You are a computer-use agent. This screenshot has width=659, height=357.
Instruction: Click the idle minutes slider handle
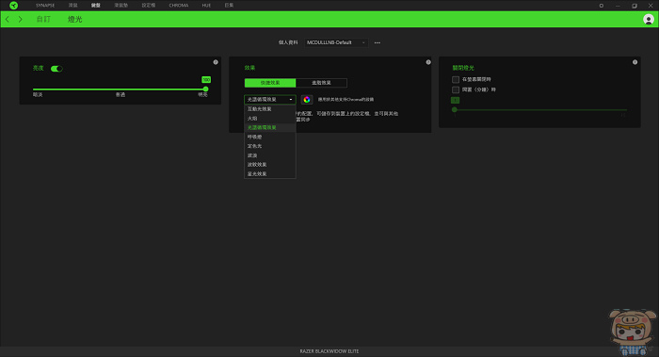coord(455,110)
